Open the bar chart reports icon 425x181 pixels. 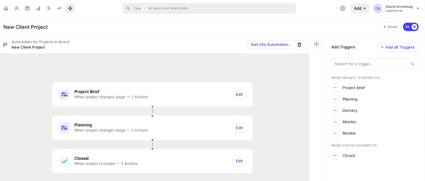(38, 8)
